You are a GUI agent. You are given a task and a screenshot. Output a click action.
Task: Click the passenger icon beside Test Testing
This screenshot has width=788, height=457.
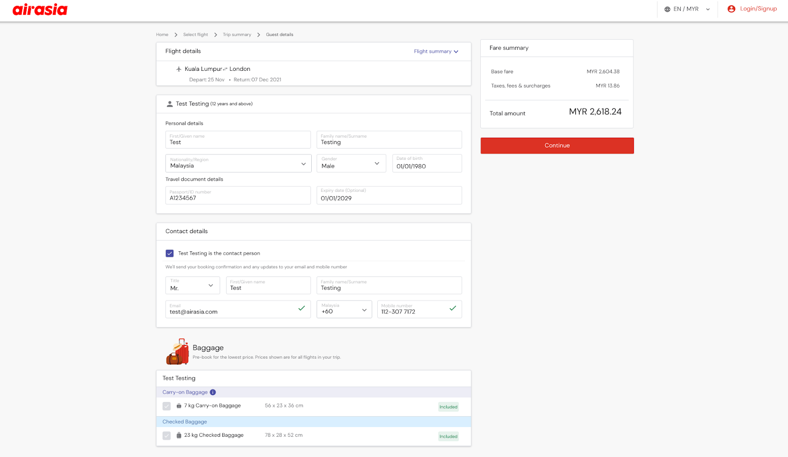coord(170,104)
